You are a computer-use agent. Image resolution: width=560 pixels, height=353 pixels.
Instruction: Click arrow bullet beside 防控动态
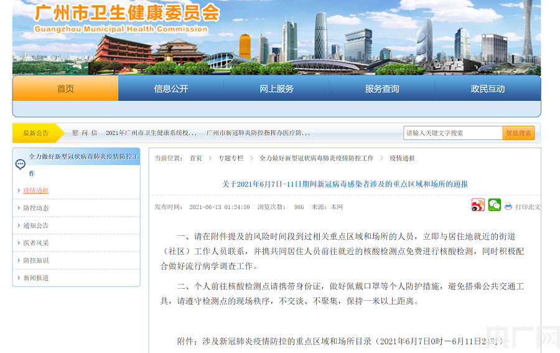click(19, 208)
